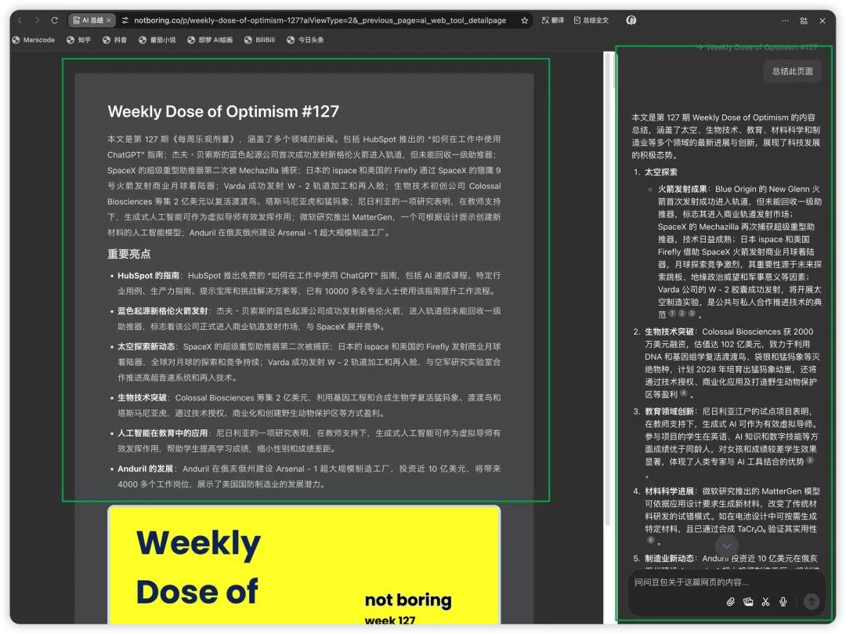Click the 太空探索 heading in the sidebar

tap(661, 172)
